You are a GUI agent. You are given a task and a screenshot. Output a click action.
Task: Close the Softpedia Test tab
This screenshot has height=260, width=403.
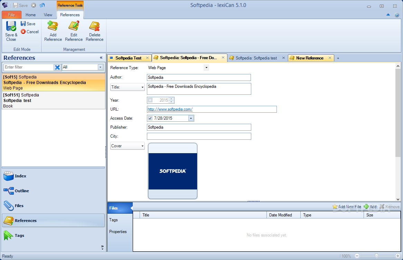[x=147, y=58]
